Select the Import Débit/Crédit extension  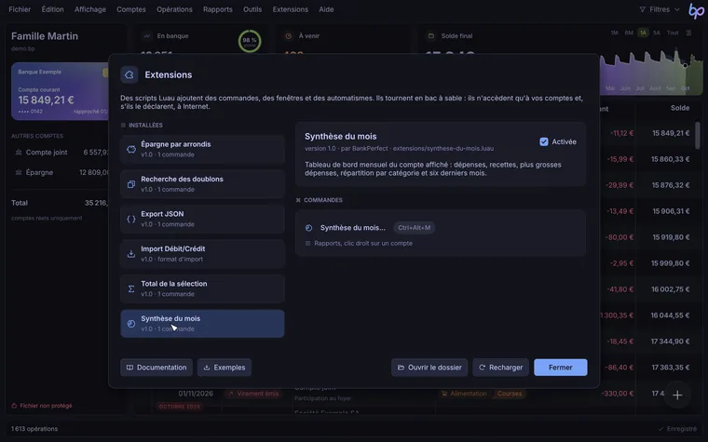202,254
